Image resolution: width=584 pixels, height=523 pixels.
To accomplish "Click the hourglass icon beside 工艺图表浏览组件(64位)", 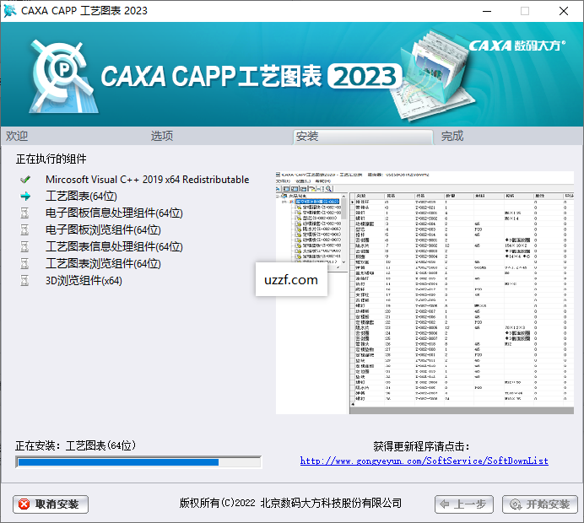I will (x=24, y=264).
